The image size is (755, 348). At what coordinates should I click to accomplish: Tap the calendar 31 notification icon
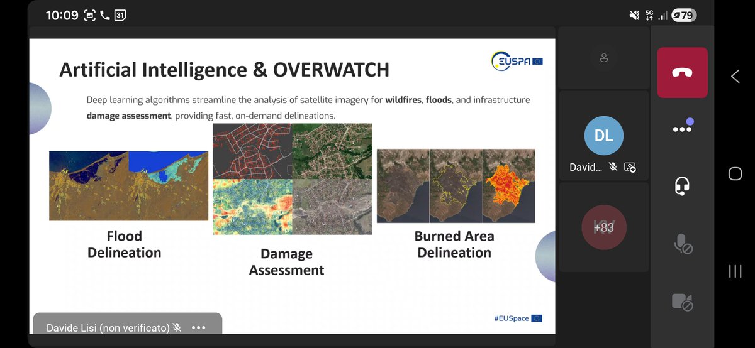tap(120, 15)
